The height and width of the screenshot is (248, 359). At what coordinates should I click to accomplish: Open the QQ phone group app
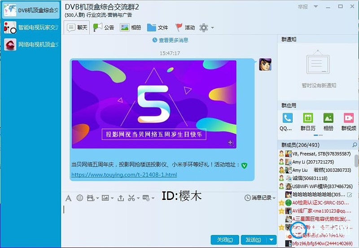click(287, 122)
